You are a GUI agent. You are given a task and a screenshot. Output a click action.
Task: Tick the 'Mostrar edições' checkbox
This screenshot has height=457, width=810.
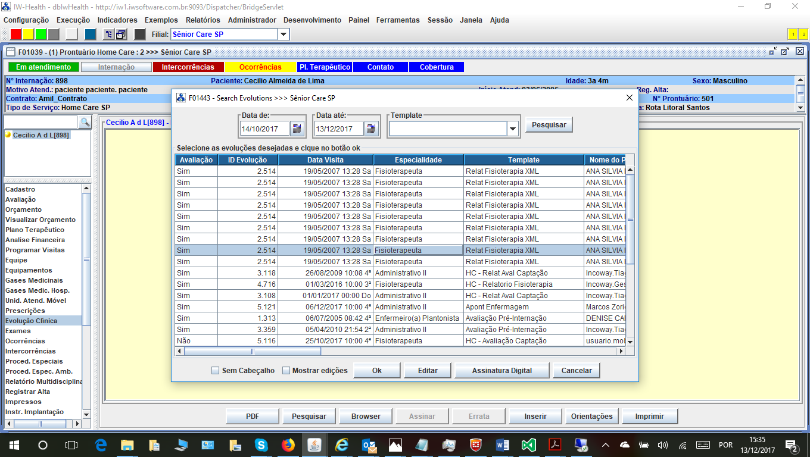[286, 371]
